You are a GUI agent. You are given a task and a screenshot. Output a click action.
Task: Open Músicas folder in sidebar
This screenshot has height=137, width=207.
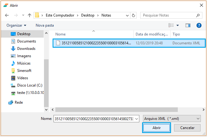coord(24,63)
